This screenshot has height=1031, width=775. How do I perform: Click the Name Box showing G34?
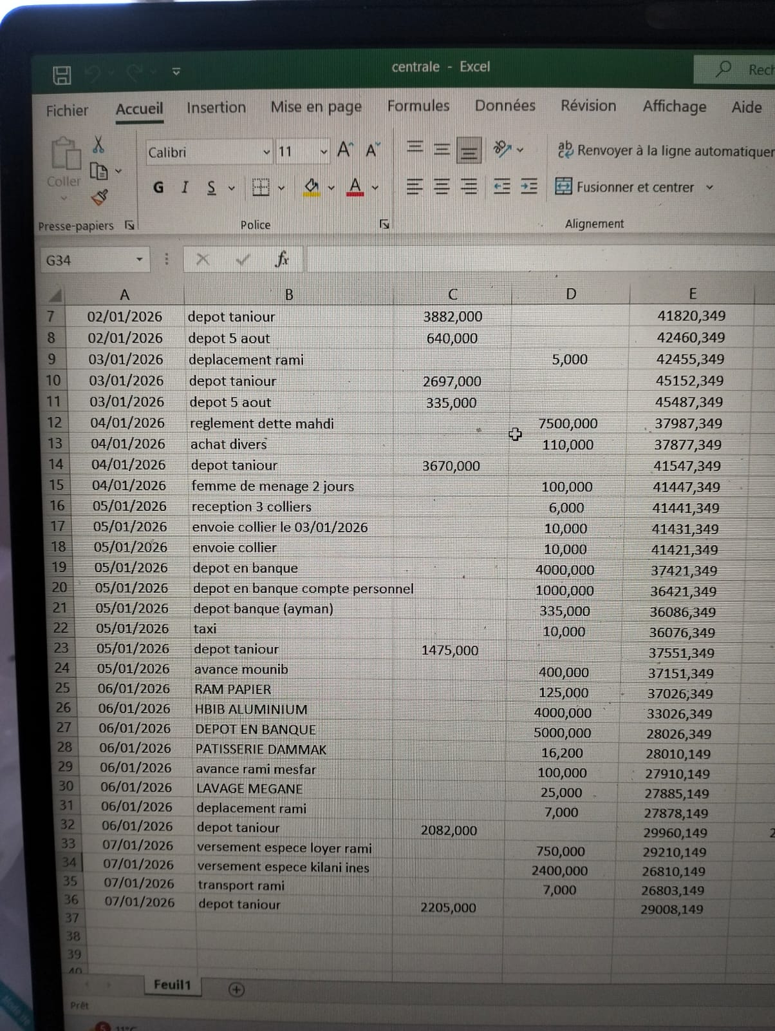[x=87, y=260]
